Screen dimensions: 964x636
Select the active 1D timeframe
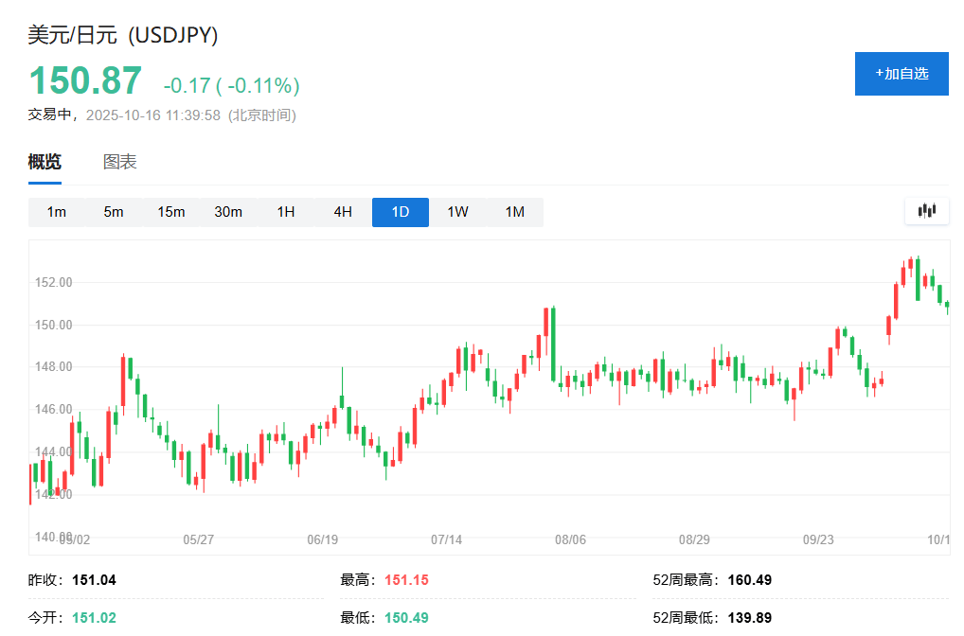pos(401,212)
